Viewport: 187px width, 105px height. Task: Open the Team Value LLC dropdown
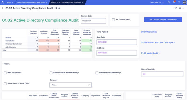[157, 2]
